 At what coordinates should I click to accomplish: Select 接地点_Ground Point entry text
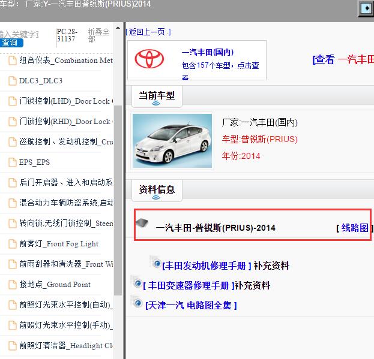(x=55, y=285)
